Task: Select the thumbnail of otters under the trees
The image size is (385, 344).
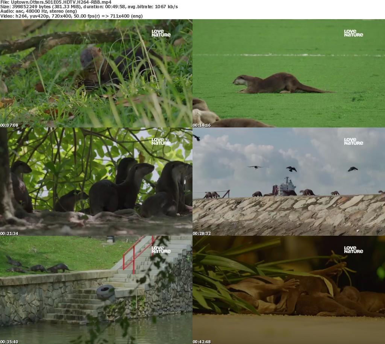Action: [96, 182]
